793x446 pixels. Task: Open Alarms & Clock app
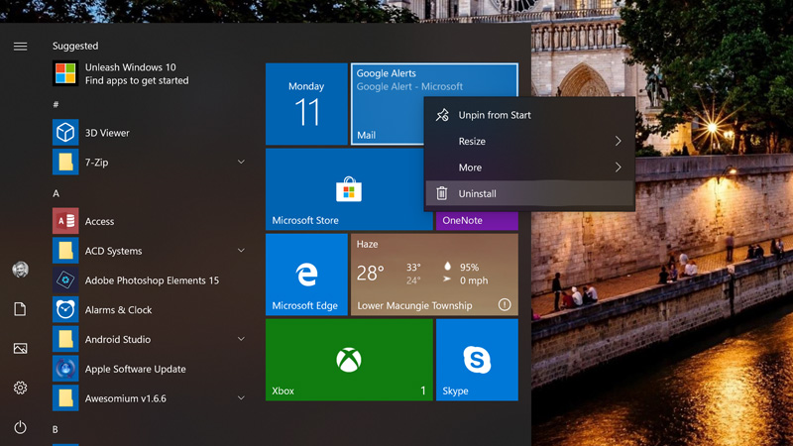118,309
